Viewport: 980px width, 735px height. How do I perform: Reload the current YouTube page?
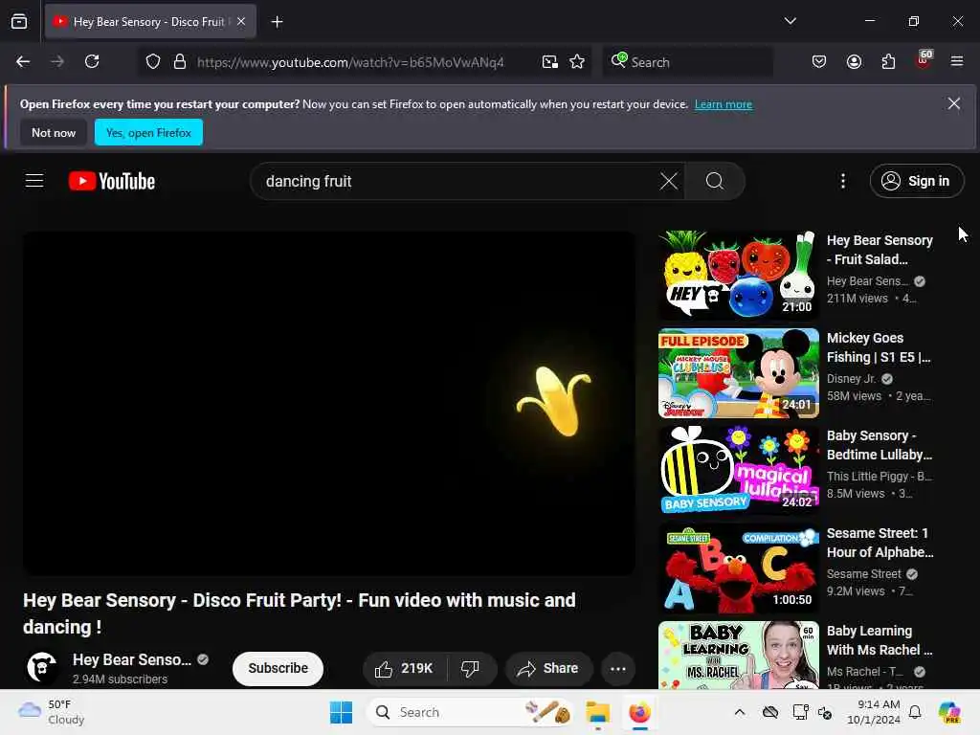(92, 61)
